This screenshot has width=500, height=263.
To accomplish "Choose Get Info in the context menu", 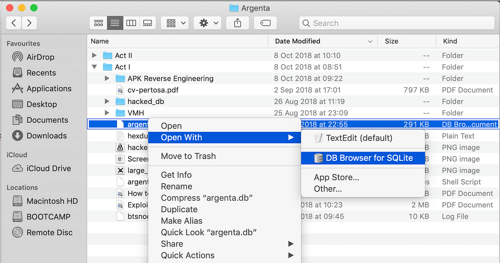I will pyautogui.click(x=225, y=175).
